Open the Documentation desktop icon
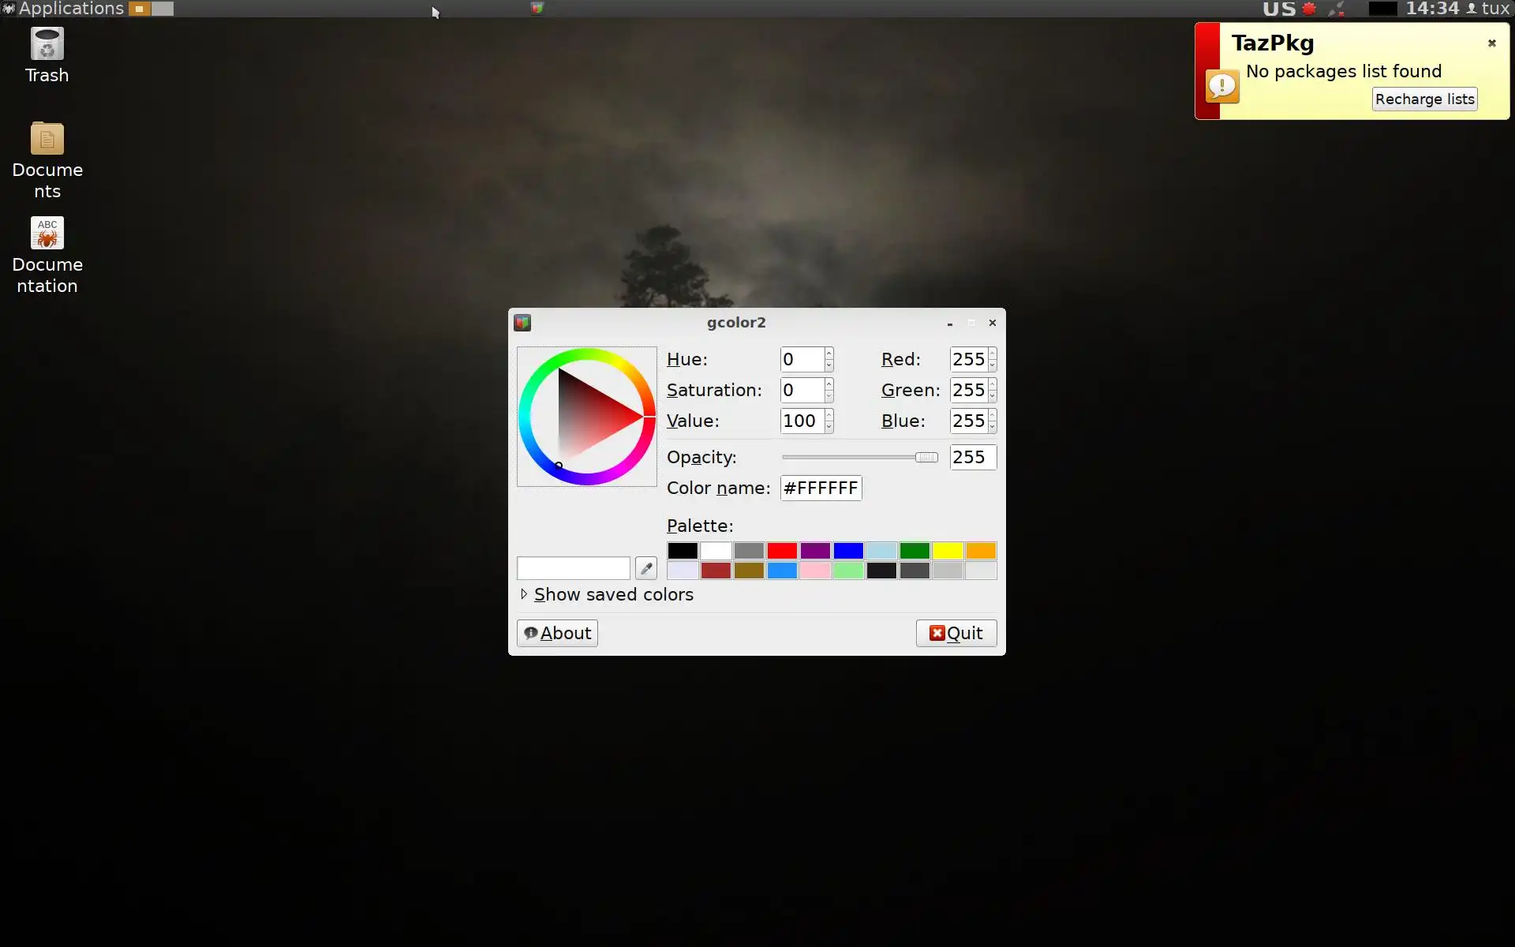Image resolution: width=1515 pixels, height=947 pixels. tap(47, 234)
